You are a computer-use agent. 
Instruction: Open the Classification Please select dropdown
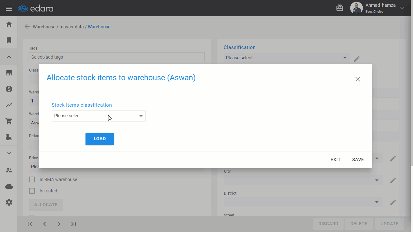click(x=287, y=58)
